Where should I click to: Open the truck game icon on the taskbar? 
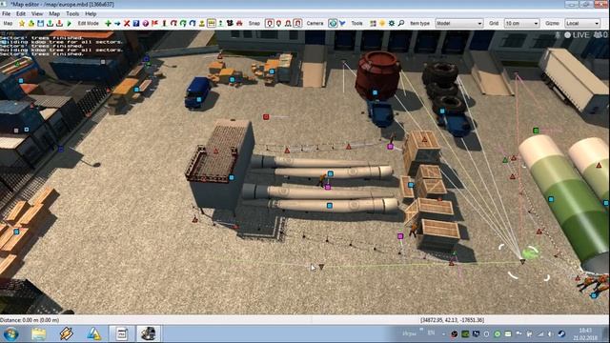pyautogui.click(x=149, y=333)
